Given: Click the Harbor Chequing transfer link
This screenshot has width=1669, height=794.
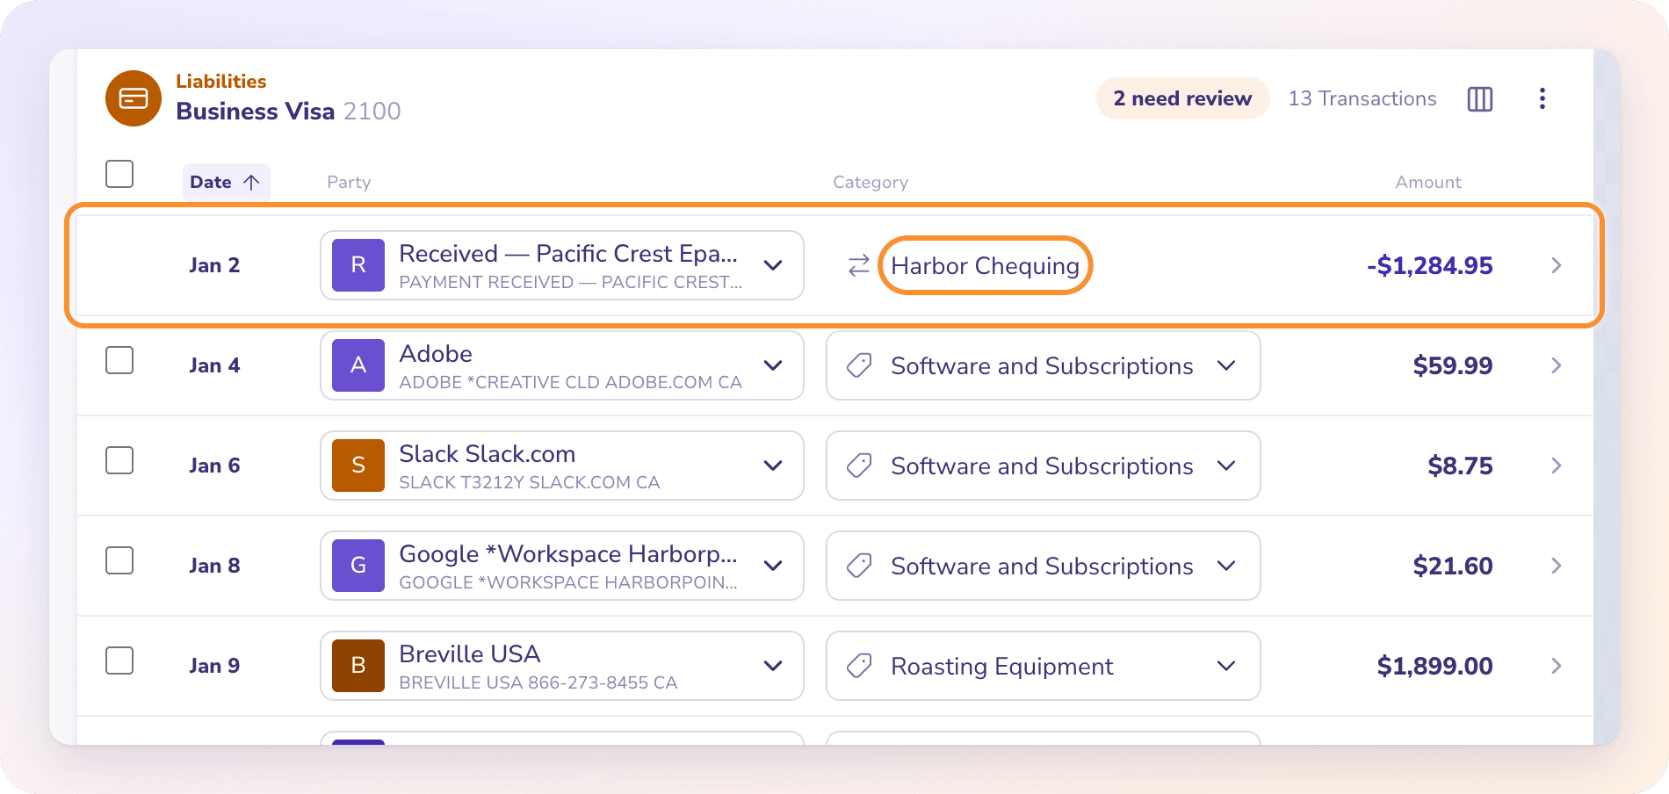Looking at the screenshot, I should (x=985, y=265).
